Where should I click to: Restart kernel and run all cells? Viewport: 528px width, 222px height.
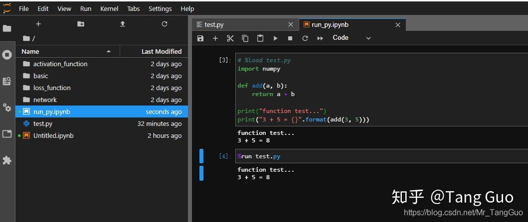click(x=320, y=38)
